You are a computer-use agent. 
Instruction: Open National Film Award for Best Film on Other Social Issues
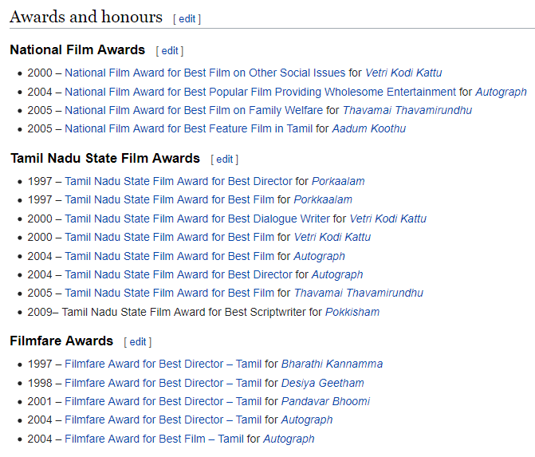[205, 73]
